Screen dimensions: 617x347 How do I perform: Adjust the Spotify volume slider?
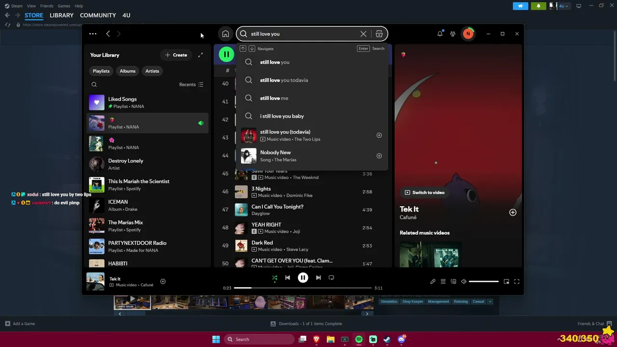483,281
